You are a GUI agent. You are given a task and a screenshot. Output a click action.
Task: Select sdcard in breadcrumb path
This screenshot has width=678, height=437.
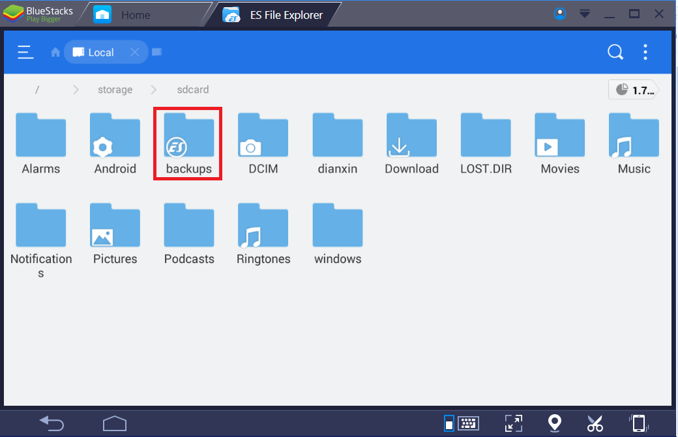193,89
